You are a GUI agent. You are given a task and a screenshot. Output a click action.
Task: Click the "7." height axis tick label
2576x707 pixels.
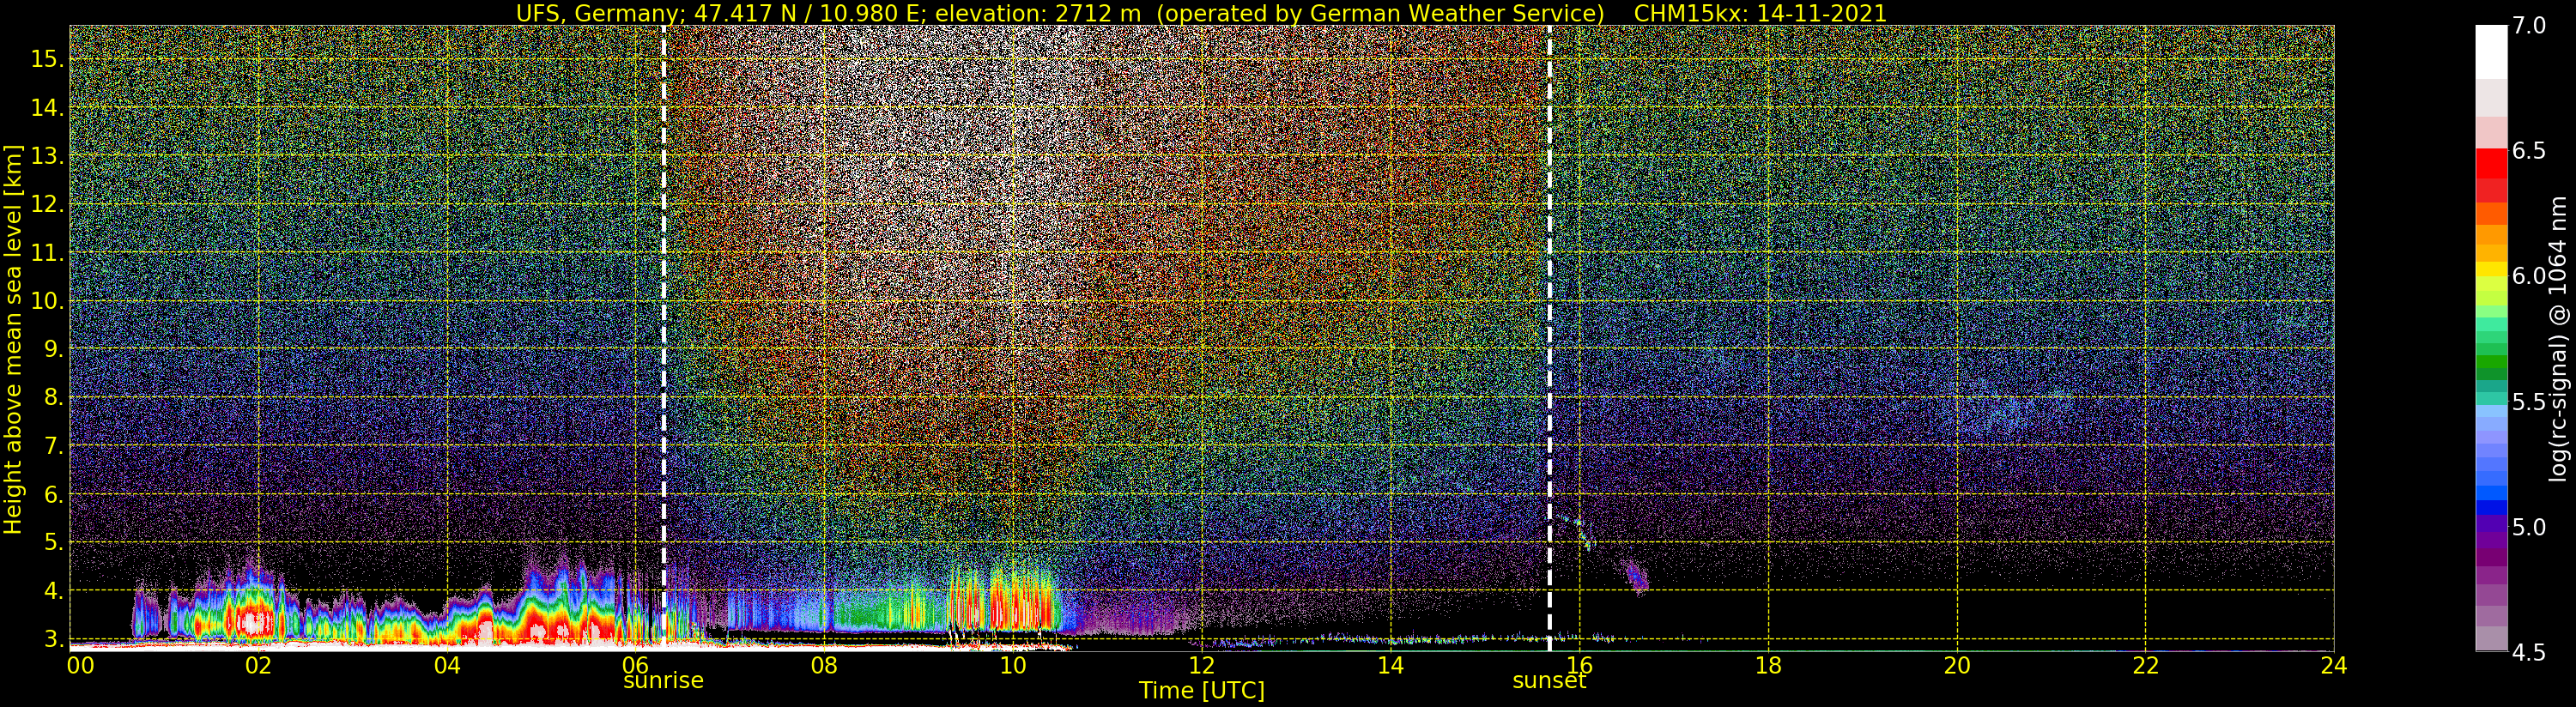53,446
